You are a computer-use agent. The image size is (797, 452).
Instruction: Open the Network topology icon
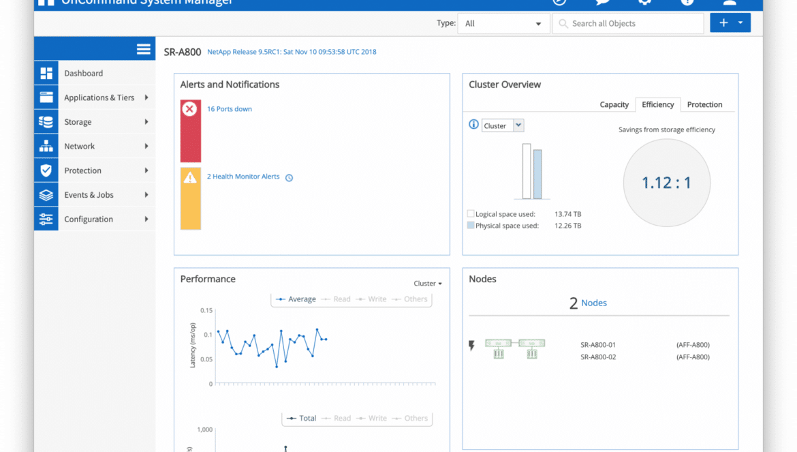coord(46,147)
